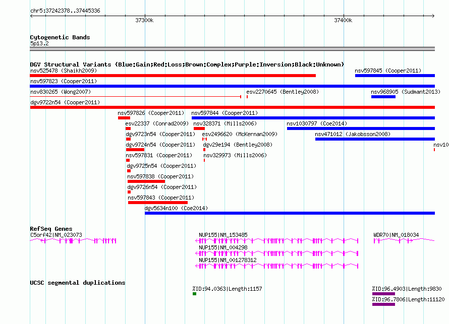Select the NUP155|NM_001278312 gene label
The image size is (449, 324).
(228, 260)
